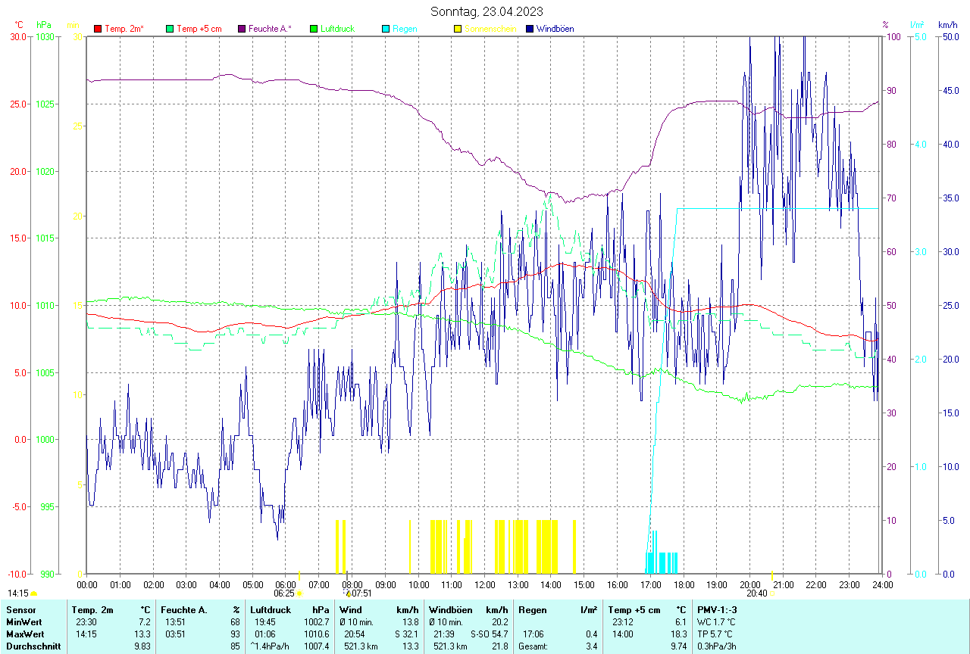This screenshot has width=970, height=654.
Task: Click the PMV-1:-3 header
Action: coord(716,609)
